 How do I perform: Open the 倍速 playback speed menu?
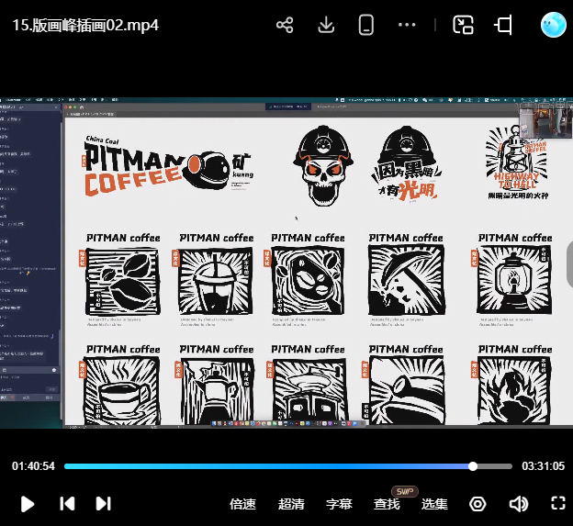coord(242,504)
